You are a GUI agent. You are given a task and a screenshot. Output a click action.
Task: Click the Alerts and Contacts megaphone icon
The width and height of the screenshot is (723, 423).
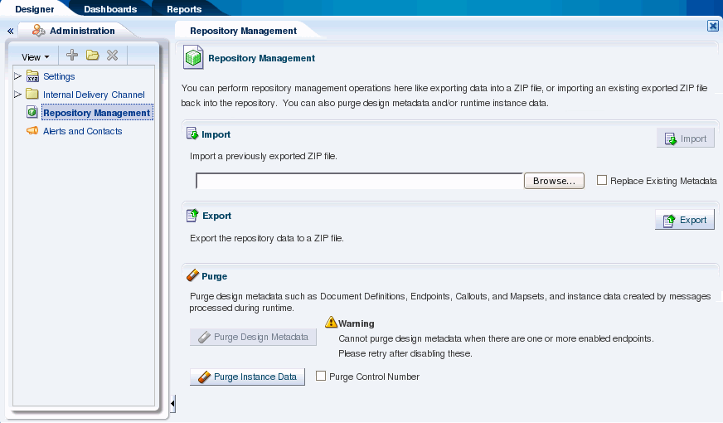click(x=32, y=130)
